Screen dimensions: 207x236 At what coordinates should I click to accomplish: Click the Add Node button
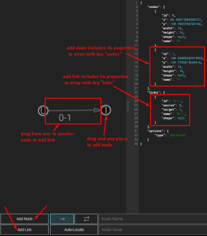[24, 219]
